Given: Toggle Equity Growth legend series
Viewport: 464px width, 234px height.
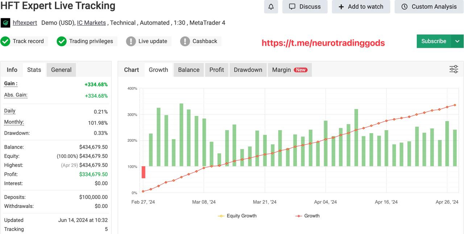Looking at the screenshot, I should [237, 216].
